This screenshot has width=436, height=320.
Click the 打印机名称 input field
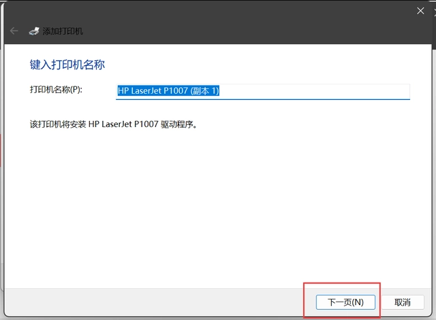pos(263,91)
